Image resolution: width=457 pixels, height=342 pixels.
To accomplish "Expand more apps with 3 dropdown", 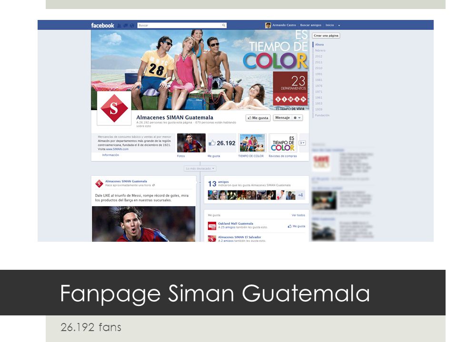I will pos(302,143).
